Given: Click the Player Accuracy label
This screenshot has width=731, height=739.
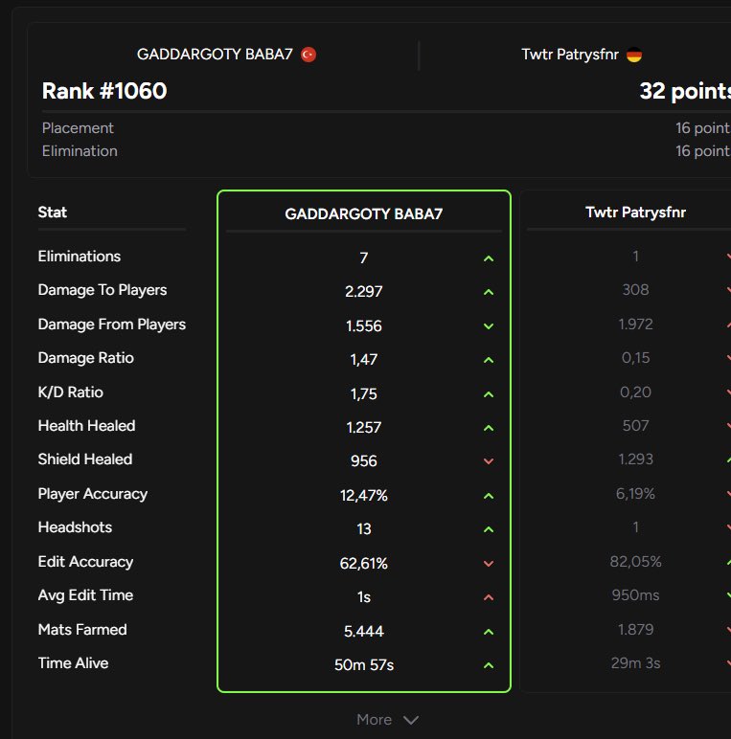Looking at the screenshot, I should point(92,494).
